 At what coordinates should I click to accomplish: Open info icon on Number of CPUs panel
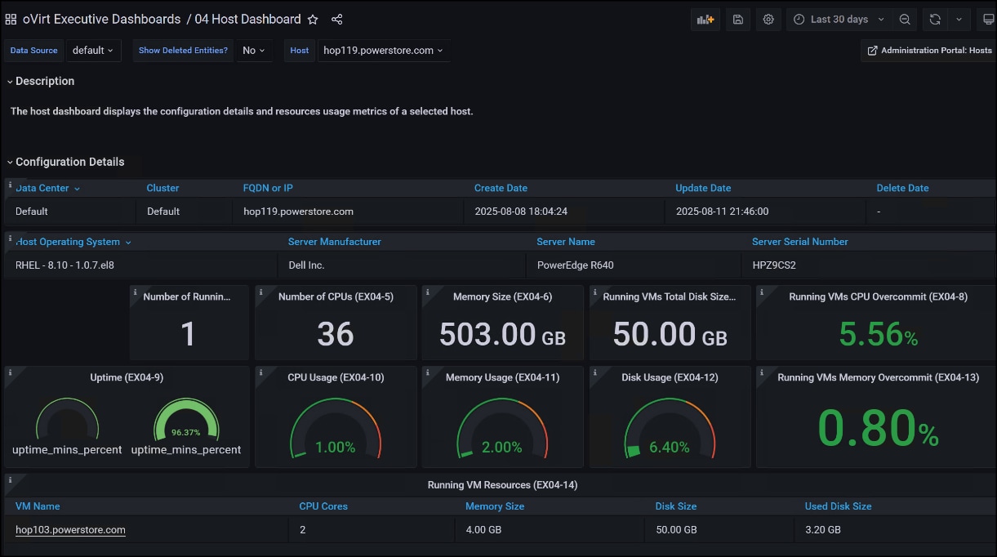[260, 291]
